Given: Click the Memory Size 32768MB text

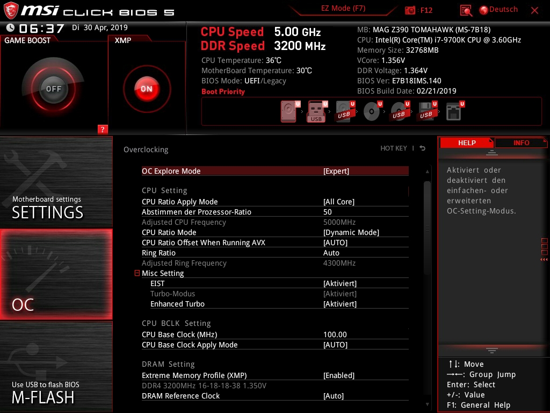Looking at the screenshot, I should [x=398, y=50].
